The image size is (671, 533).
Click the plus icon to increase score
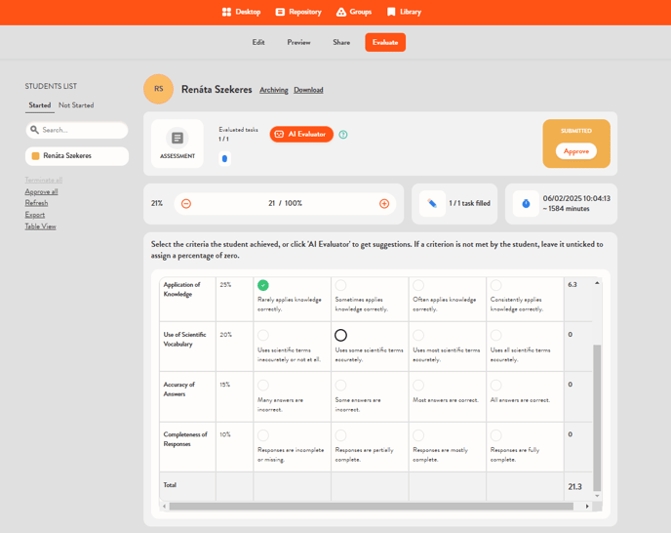point(384,203)
